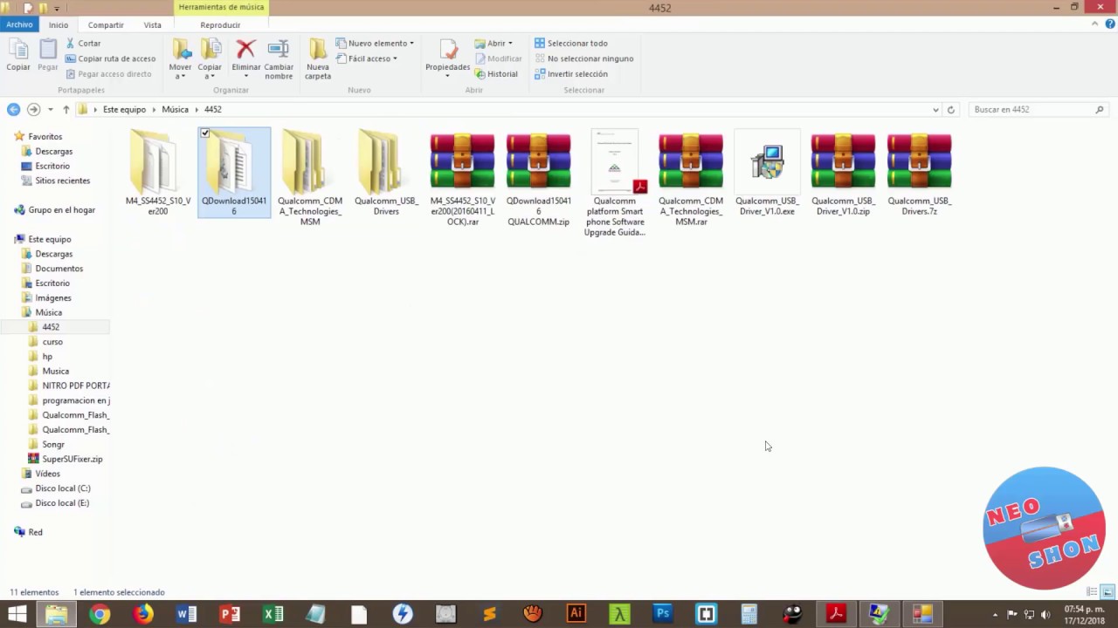Image resolution: width=1118 pixels, height=628 pixels.
Task: Click Este equipo in the address breadcrumb
Action: (124, 109)
